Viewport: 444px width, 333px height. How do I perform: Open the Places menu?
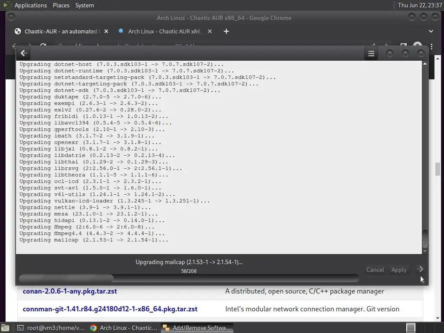[61, 5]
